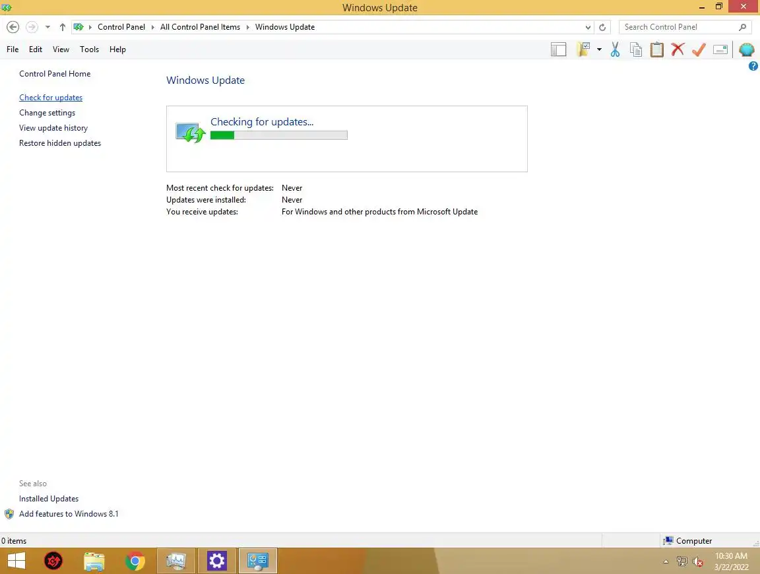Launch Google Chrome from taskbar
This screenshot has height=574, width=760.
pyautogui.click(x=135, y=561)
